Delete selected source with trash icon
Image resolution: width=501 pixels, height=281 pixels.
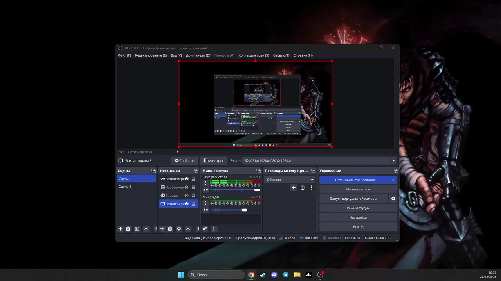[x=170, y=229]
